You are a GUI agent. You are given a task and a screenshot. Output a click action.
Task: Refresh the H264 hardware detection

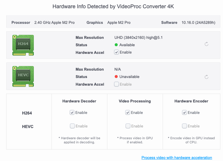coord(207,44)
